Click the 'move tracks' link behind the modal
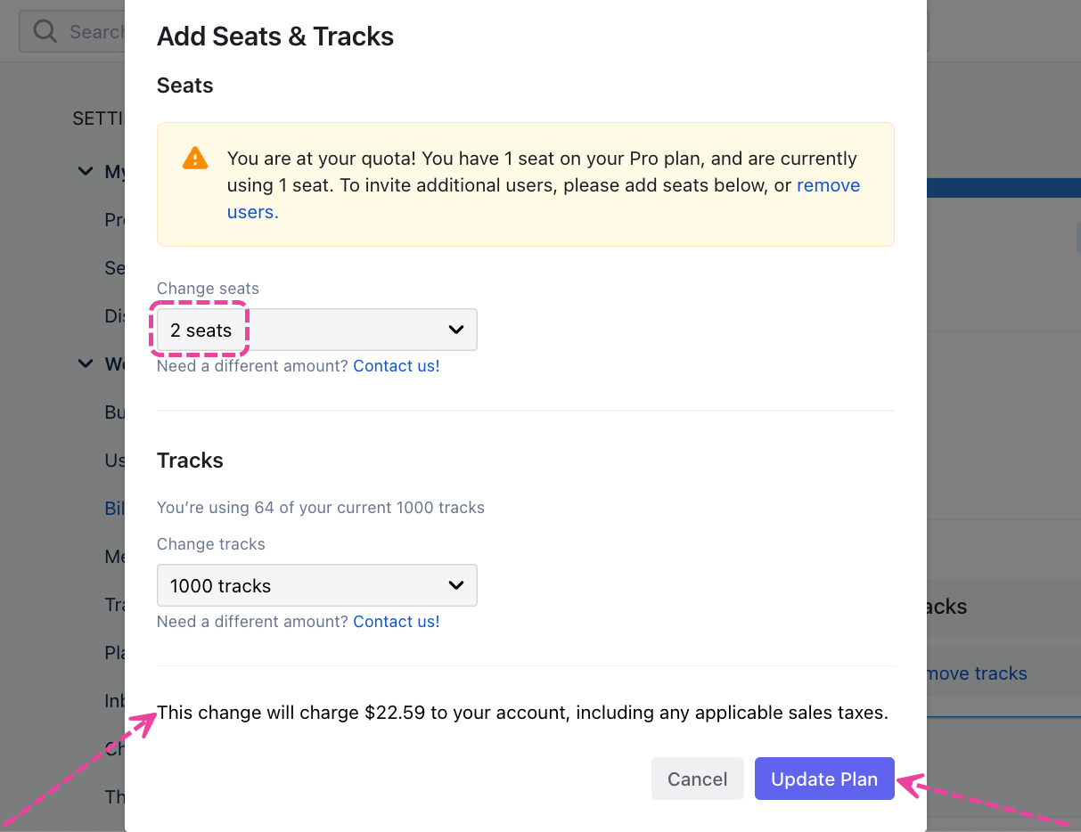1081x832 pixels. [x=977, y=673]
